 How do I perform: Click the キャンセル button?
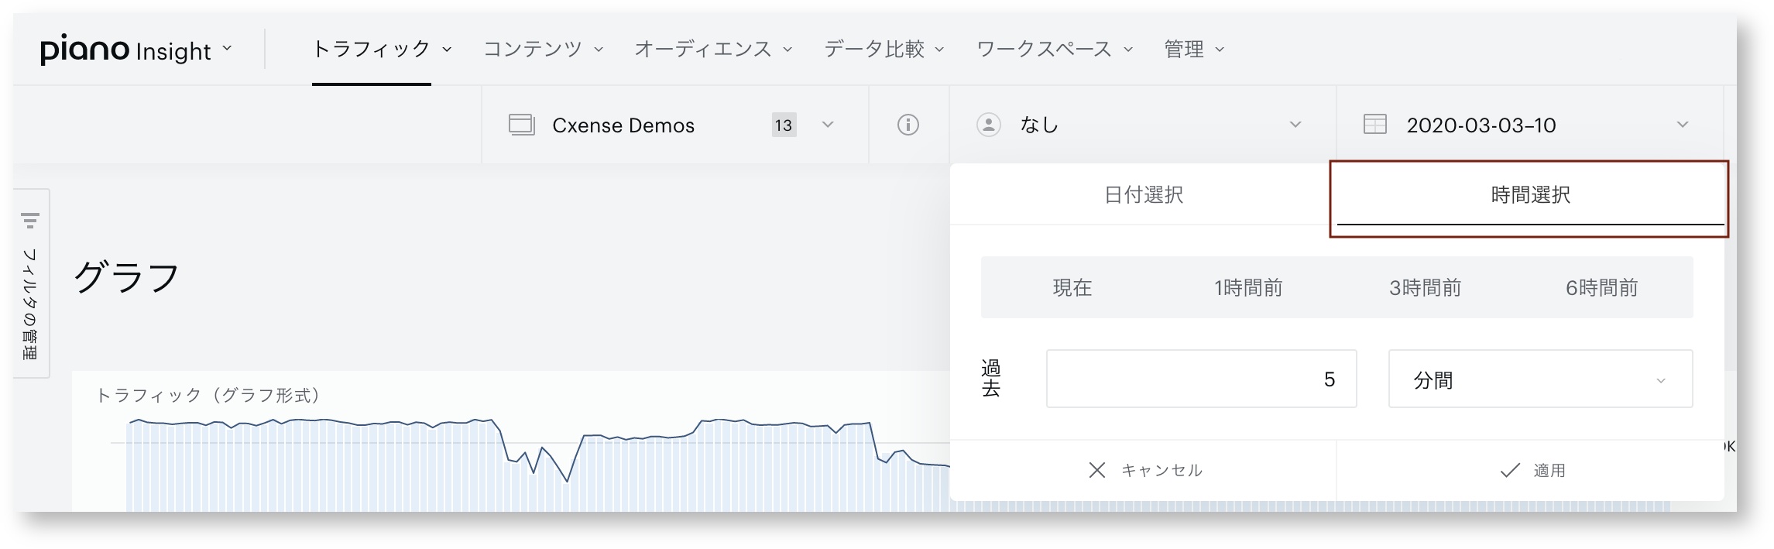tap(1144, 470)
